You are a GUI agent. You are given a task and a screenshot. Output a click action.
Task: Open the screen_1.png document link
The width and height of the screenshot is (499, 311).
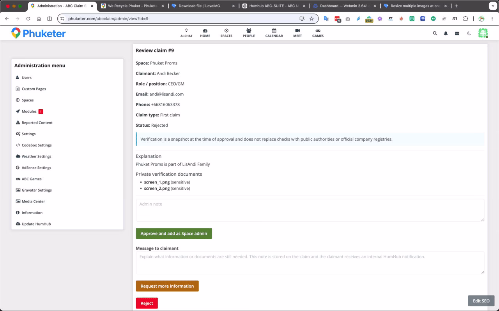click(157, 182)
